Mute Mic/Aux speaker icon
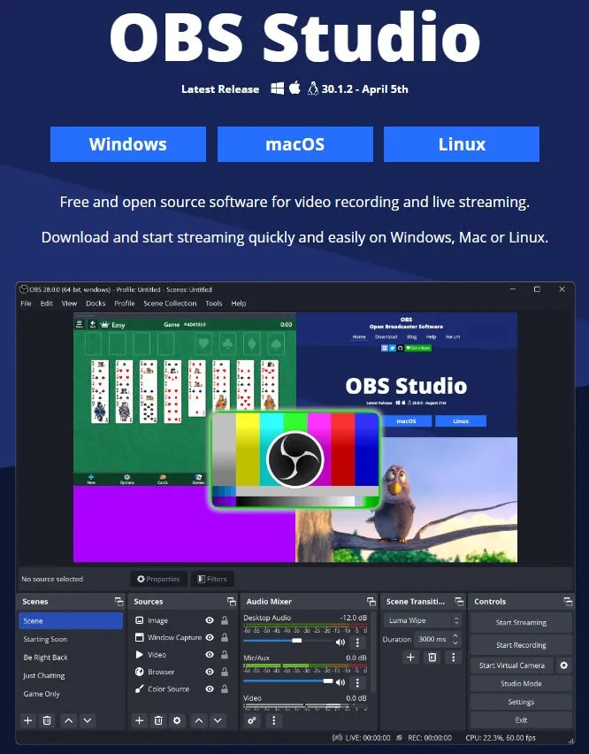The width and height of the screenshot is (589, 754). coord(340,682)
